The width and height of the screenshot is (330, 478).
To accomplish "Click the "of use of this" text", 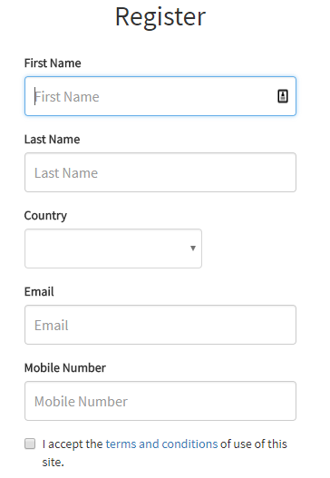I will (254, 444).
